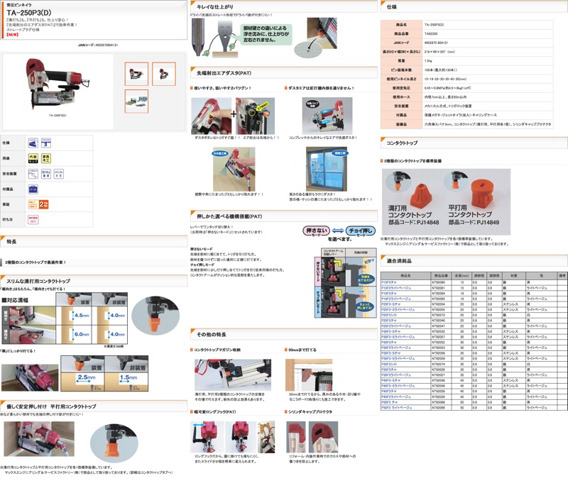568x483 pixels.
Task: Click the large TA-250P3(D) product title
Action: pos(29,13)
